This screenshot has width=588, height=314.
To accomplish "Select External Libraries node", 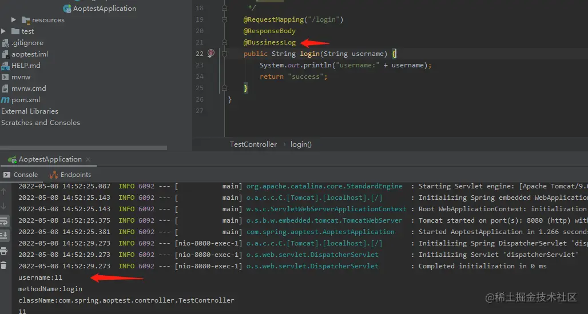I will coord(30,111).
